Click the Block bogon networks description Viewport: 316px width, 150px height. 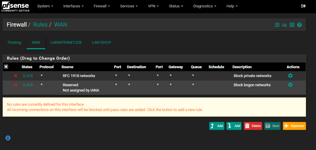coord(252,85)
